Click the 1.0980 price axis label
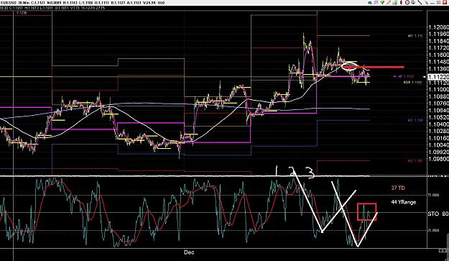 pyautogui.click(x=438, y=159)
